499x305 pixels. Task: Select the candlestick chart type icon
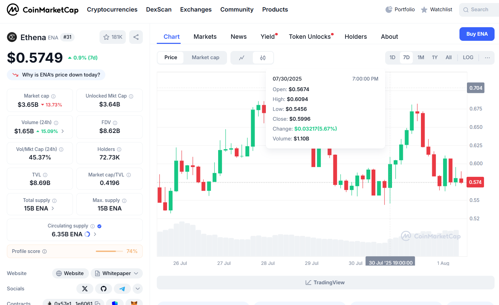point(263,57)
